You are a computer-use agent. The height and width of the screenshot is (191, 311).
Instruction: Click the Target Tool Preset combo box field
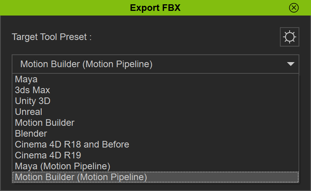[x=148, y=64]
